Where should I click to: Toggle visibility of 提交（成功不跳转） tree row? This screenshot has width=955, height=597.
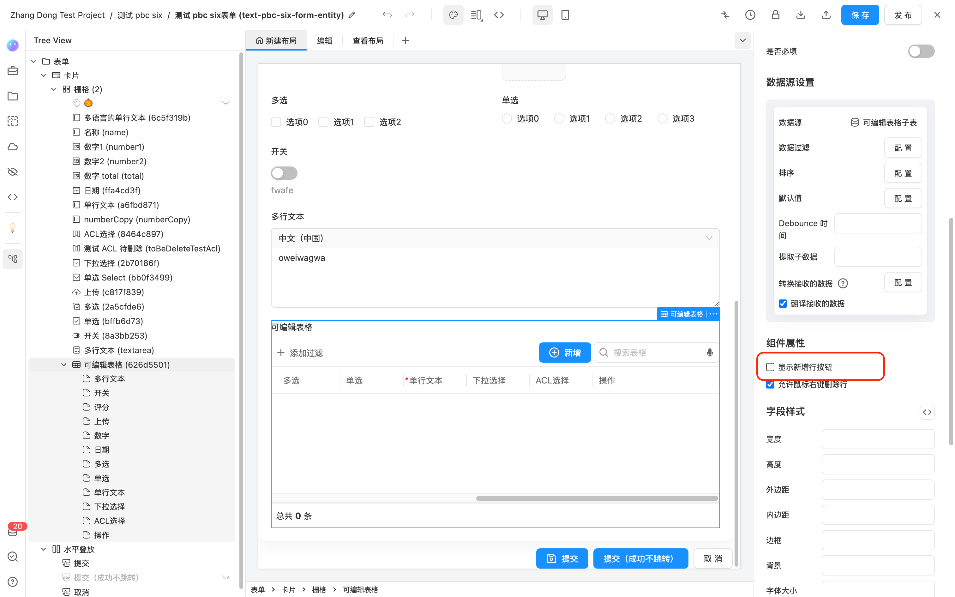(x=226, y=578)
